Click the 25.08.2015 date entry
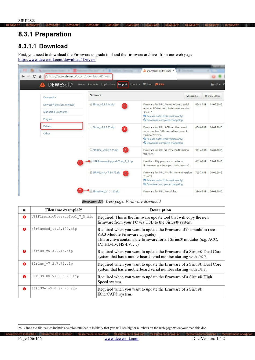The width and height of the screenshot is (255, 360). (x=216, y=161)
